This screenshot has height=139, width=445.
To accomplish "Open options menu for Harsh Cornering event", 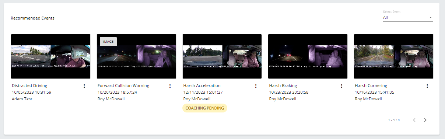I will [x=427, y=86].
